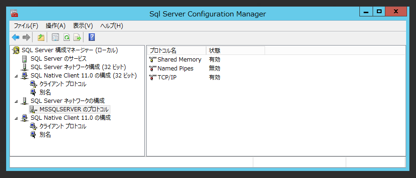Screen dimensions: 416x178
Task: Click the Named Pipes protocol icon
Action: [x=152, y=69]
